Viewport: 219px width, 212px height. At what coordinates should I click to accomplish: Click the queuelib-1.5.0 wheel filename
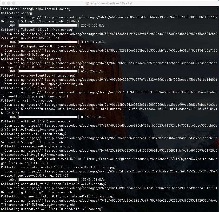[36, 96]
